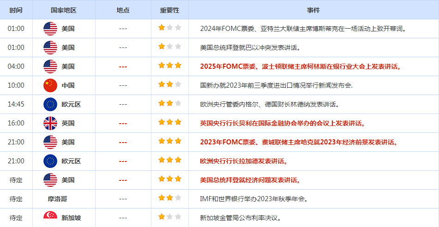Click the location dashes in the Singapore row
This screenshot has height=227, width=439.
tap(123, 218)
